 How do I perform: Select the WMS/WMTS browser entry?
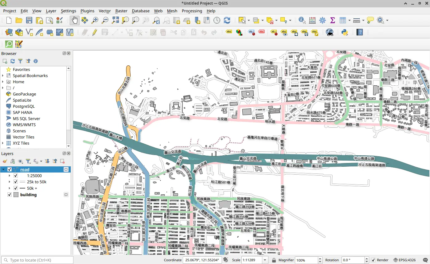[24, 125]
